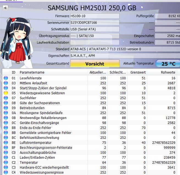Screen dimensions: 180x175
Task: Click the status orb for Start/Stopp-Zyklen der Spindel
Action: 6,88
